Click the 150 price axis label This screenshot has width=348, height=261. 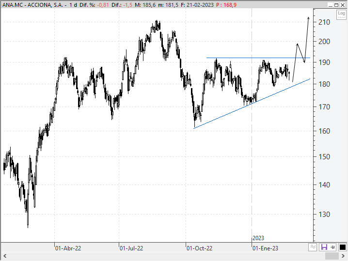(324, 157)
